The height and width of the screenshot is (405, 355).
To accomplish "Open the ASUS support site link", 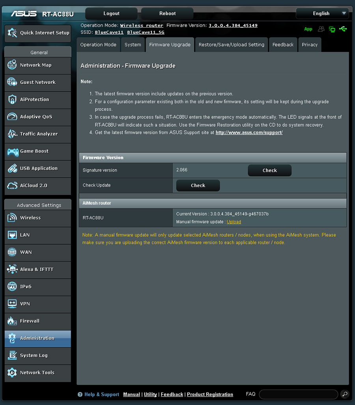I will 249,133.
